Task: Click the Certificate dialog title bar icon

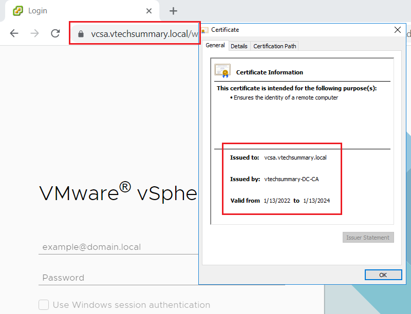Action: tap(204, 30)
